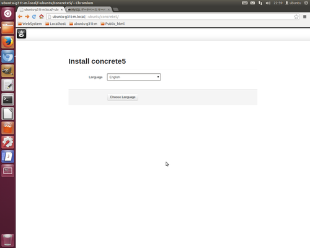The width and height of the screenshot is (310, 248).
Task: Open the Chromium hamburger menu
Action: (x=304, y=17)
